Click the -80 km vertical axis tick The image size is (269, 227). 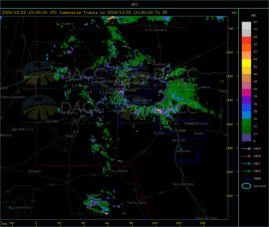coord(231,28)
